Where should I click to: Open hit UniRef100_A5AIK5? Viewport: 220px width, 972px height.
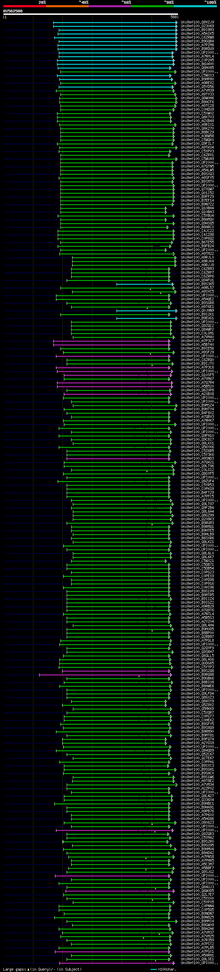[197, 33]
